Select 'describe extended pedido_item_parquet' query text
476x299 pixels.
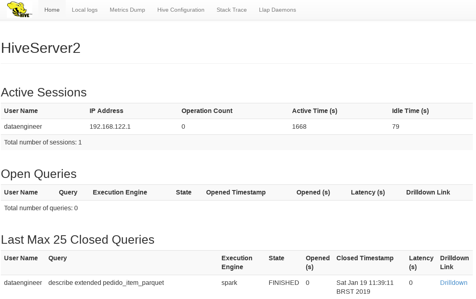(x=106, y=282)
